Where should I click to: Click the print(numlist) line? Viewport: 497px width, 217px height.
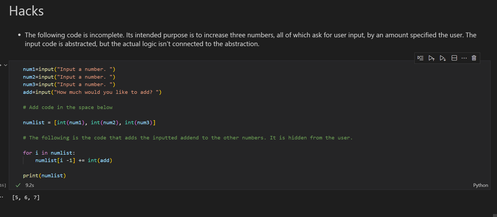[x=44, y=176]
